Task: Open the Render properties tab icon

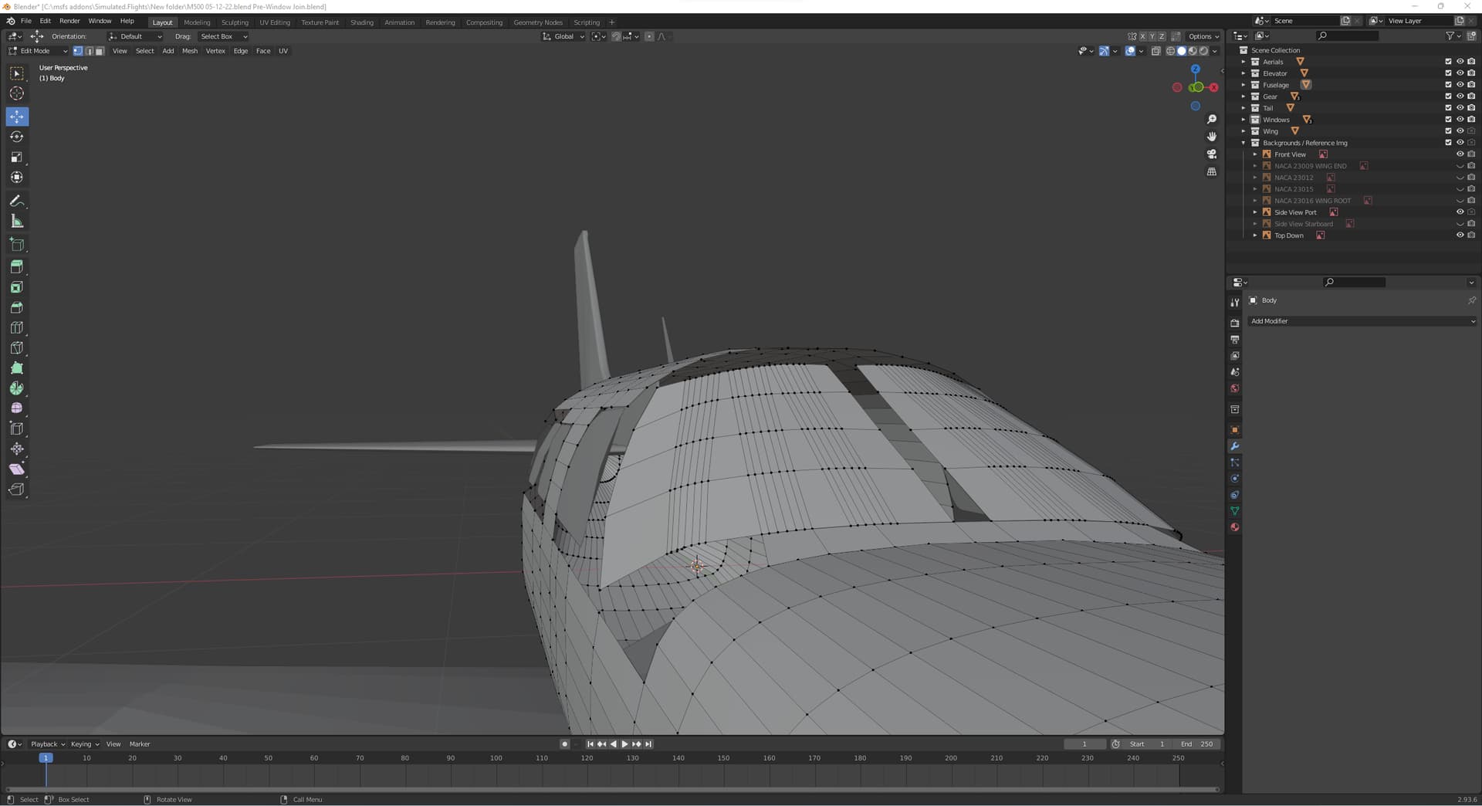Action: (1235, 323)
